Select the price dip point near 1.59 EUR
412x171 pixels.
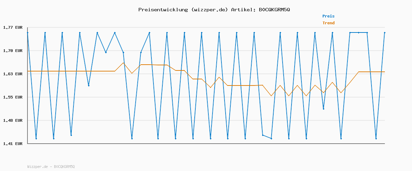point(89,85)
